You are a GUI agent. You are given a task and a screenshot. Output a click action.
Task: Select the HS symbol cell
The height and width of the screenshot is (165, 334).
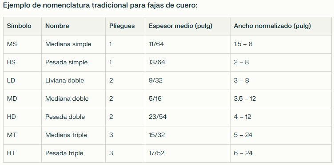point(22,63)
